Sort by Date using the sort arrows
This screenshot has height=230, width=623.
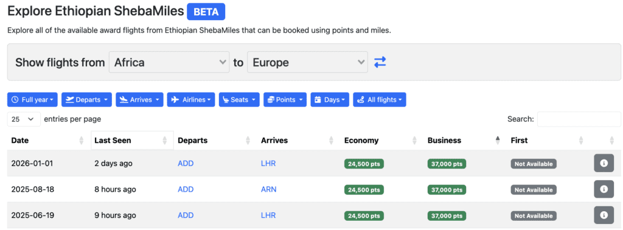[82, 140]
